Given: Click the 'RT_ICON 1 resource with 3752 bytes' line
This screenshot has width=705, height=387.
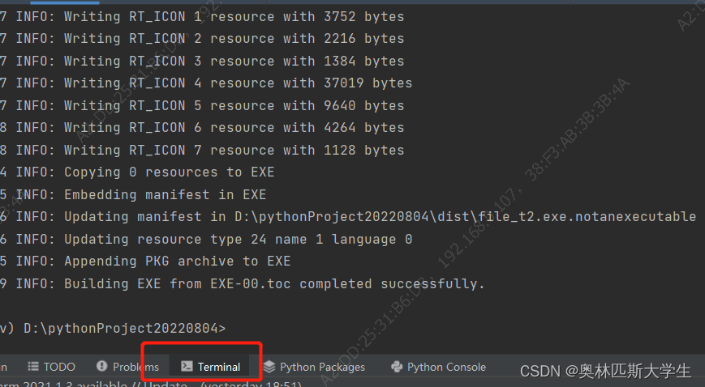Looking at the screenshot, I should coord(202,17).
